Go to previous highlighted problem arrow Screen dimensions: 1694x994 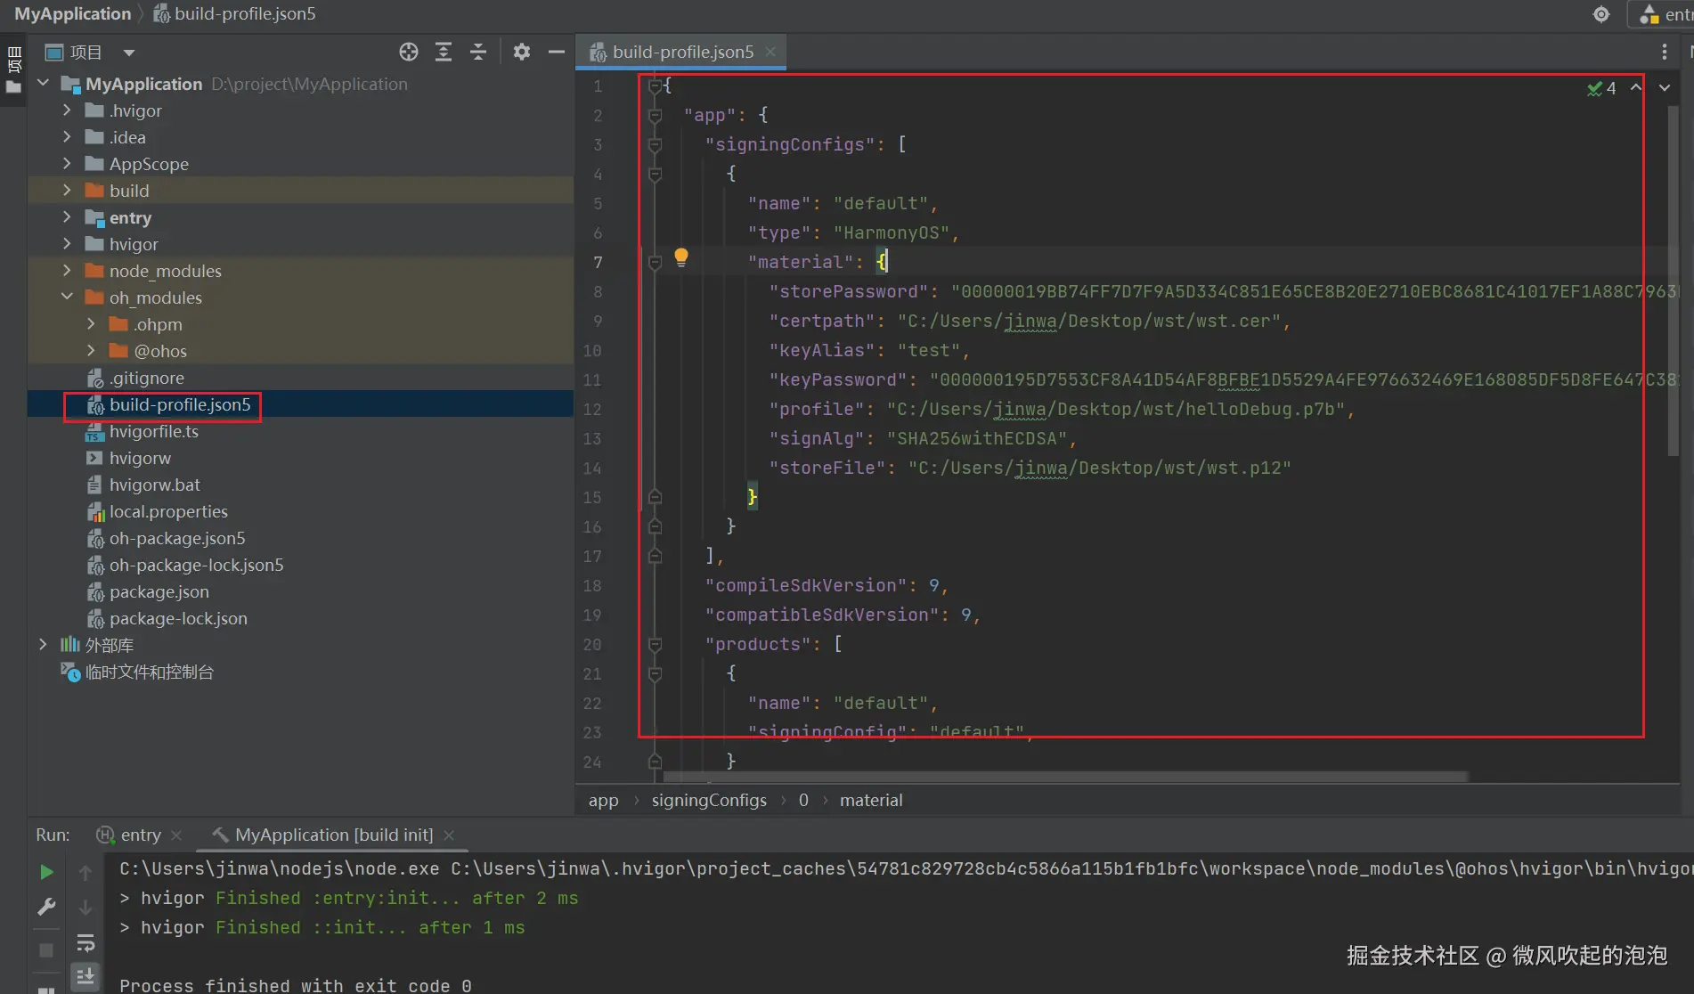point(1636,87)
